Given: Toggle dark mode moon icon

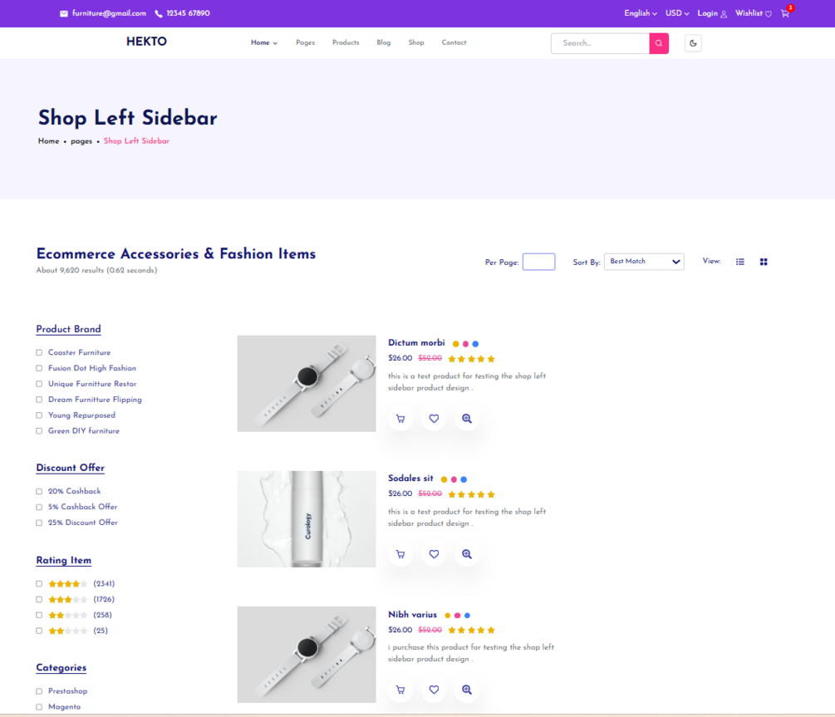Looking at the screenshot, I should [693, 43].
